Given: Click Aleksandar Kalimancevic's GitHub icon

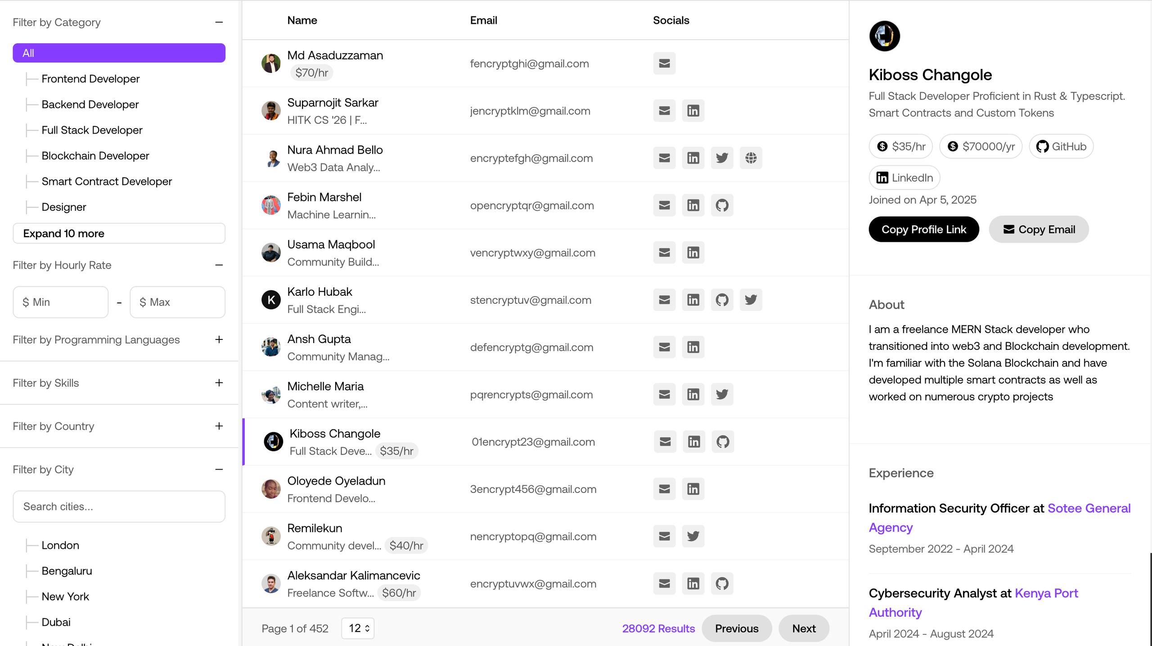Looking at the screenshot, I should [x=722, y=583].
